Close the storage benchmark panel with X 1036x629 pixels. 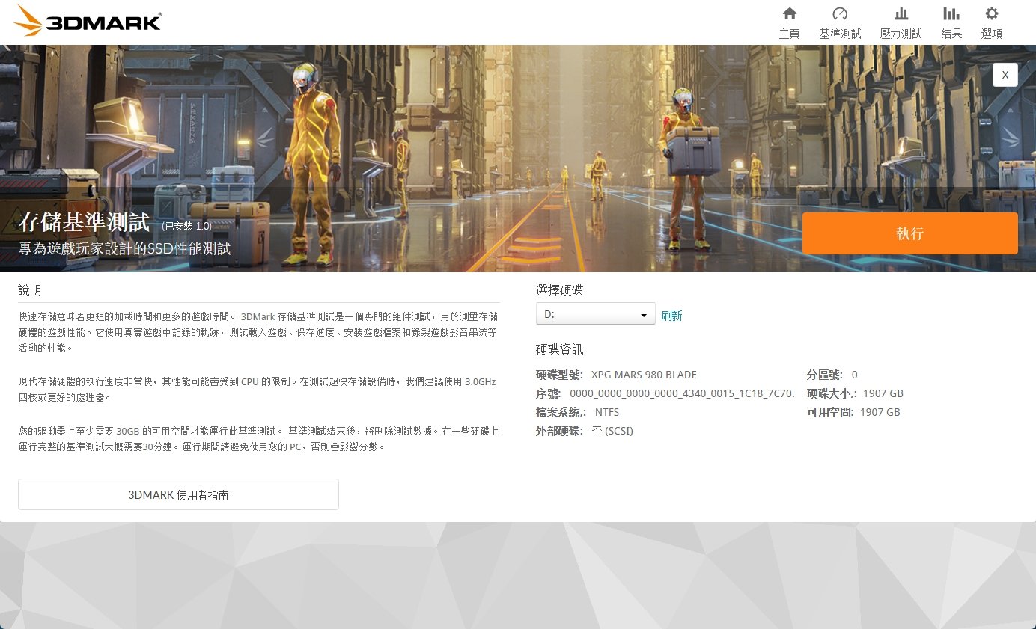(x=1005, y=75)
